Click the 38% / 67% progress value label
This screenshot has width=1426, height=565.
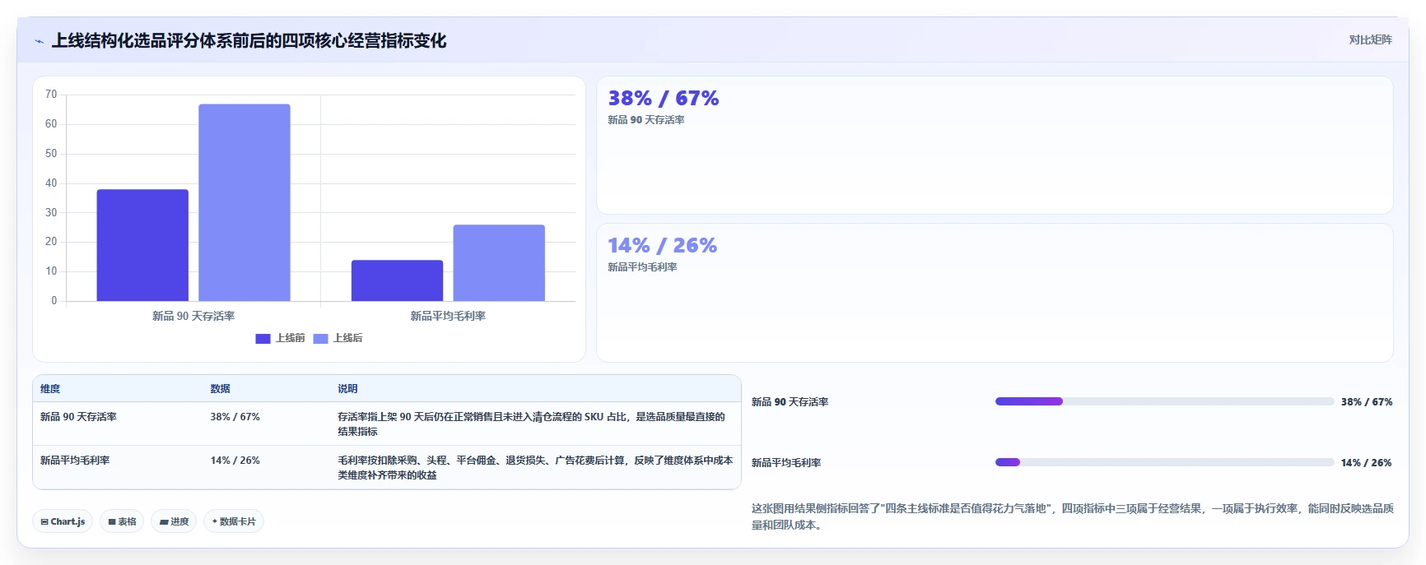pyautogui.click(x=1367, y=402)
